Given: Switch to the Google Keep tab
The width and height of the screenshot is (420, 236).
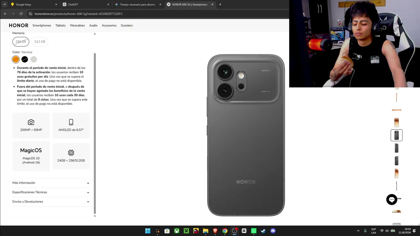Looking at the screenshot, I should pyautogui.click(x=34, y=5).
